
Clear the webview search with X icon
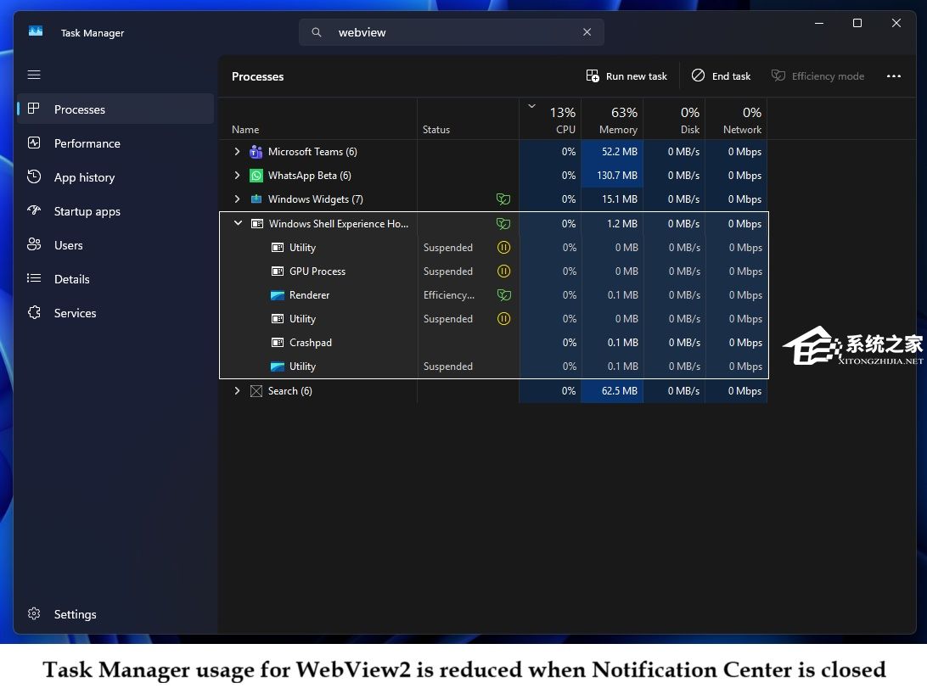tap(587, 32)
